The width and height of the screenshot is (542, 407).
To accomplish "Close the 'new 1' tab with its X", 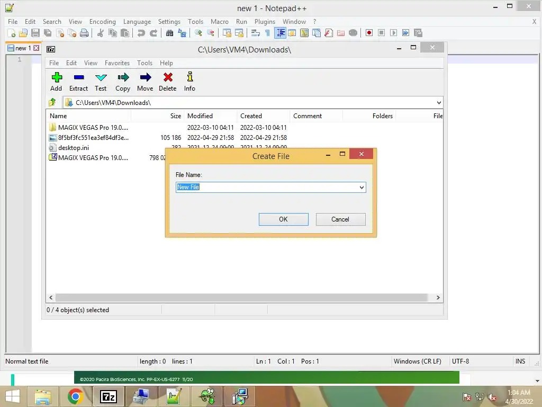I will 36,48.
